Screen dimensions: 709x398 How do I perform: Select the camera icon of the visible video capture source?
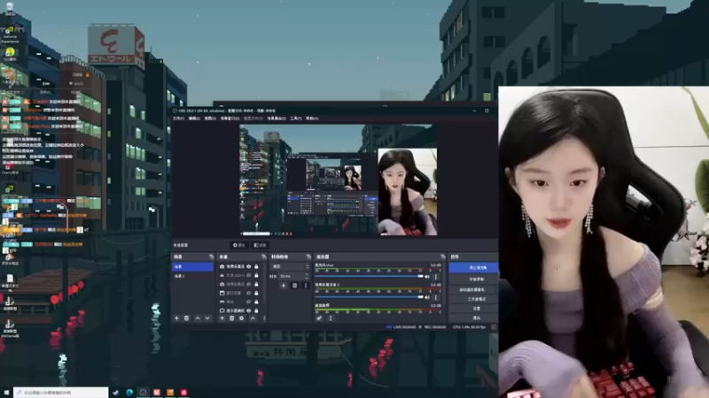click(x=222, y=266)
